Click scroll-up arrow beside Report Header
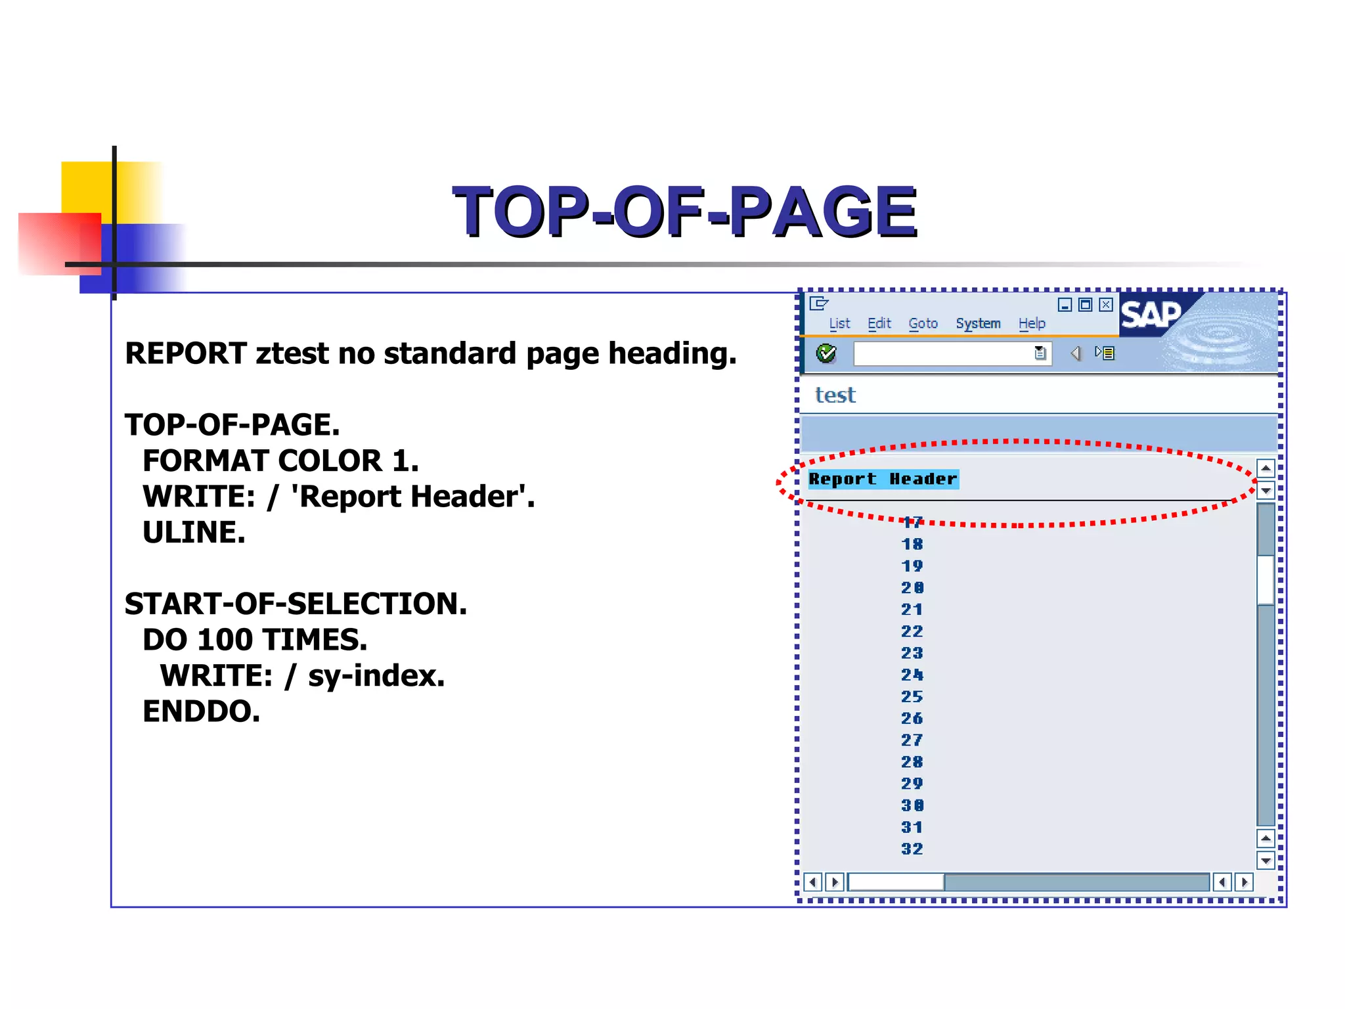Viewport: 1345px width, 1009px height. (x=1266, y=468)
